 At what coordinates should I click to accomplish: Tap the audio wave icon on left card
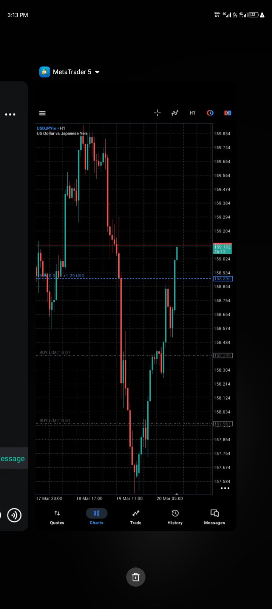click(x=14, y=515)
